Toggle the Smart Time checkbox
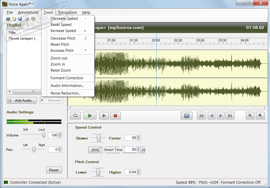 click(x=100, y=150)
